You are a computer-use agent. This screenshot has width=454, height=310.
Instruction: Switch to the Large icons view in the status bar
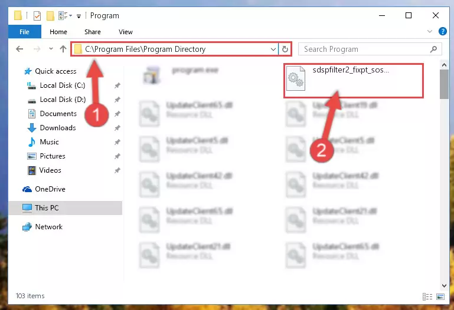(x=440, y=296)
